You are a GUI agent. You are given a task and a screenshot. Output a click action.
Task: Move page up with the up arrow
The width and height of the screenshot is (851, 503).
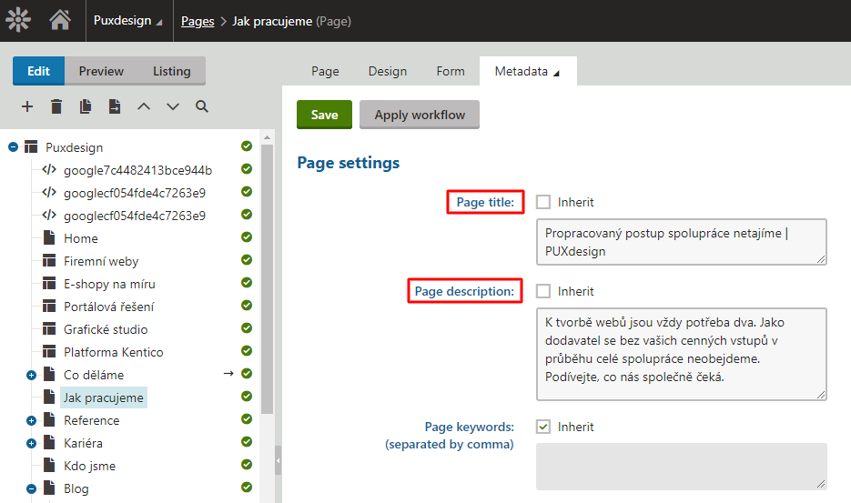[x=144, y=106]
